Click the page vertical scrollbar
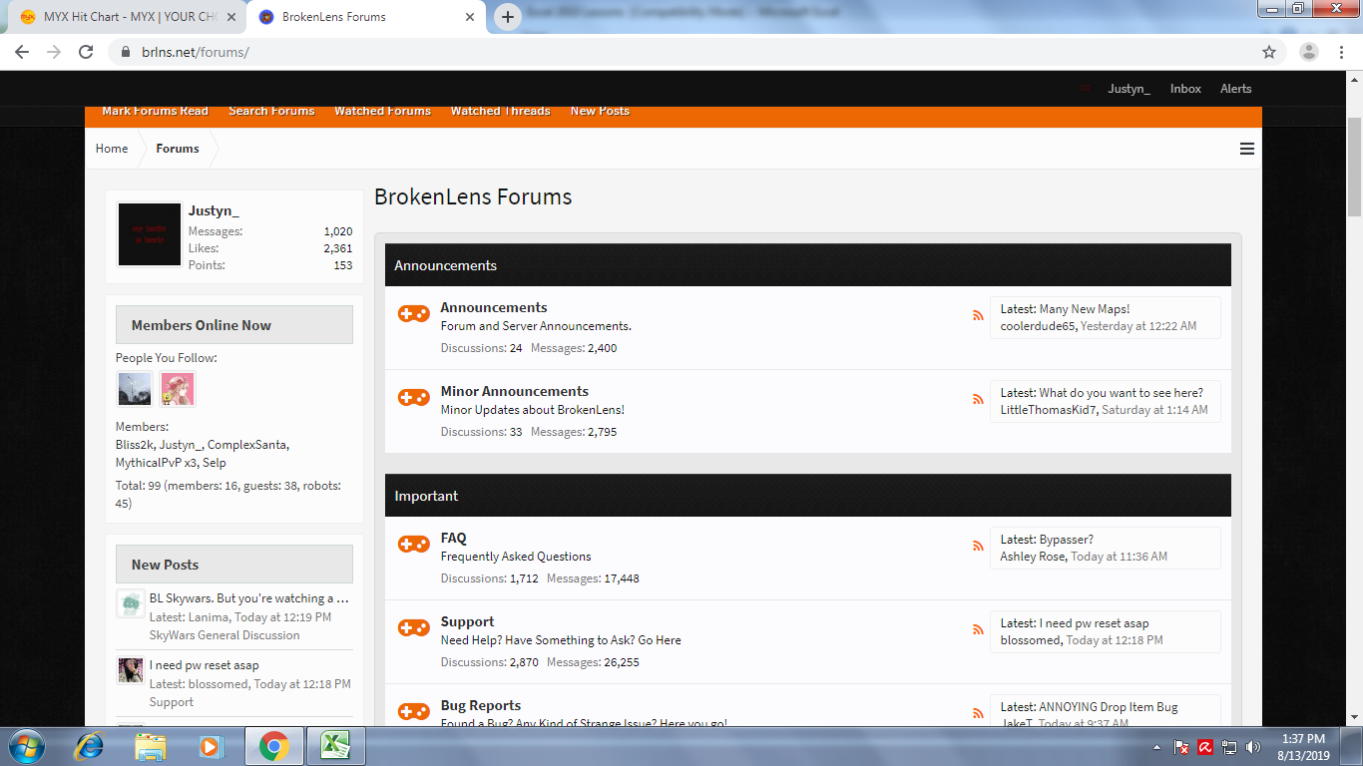Image resolution: width=1363 pixels, height=766 pixels. pyautogui.click(x=1355, y=399)
